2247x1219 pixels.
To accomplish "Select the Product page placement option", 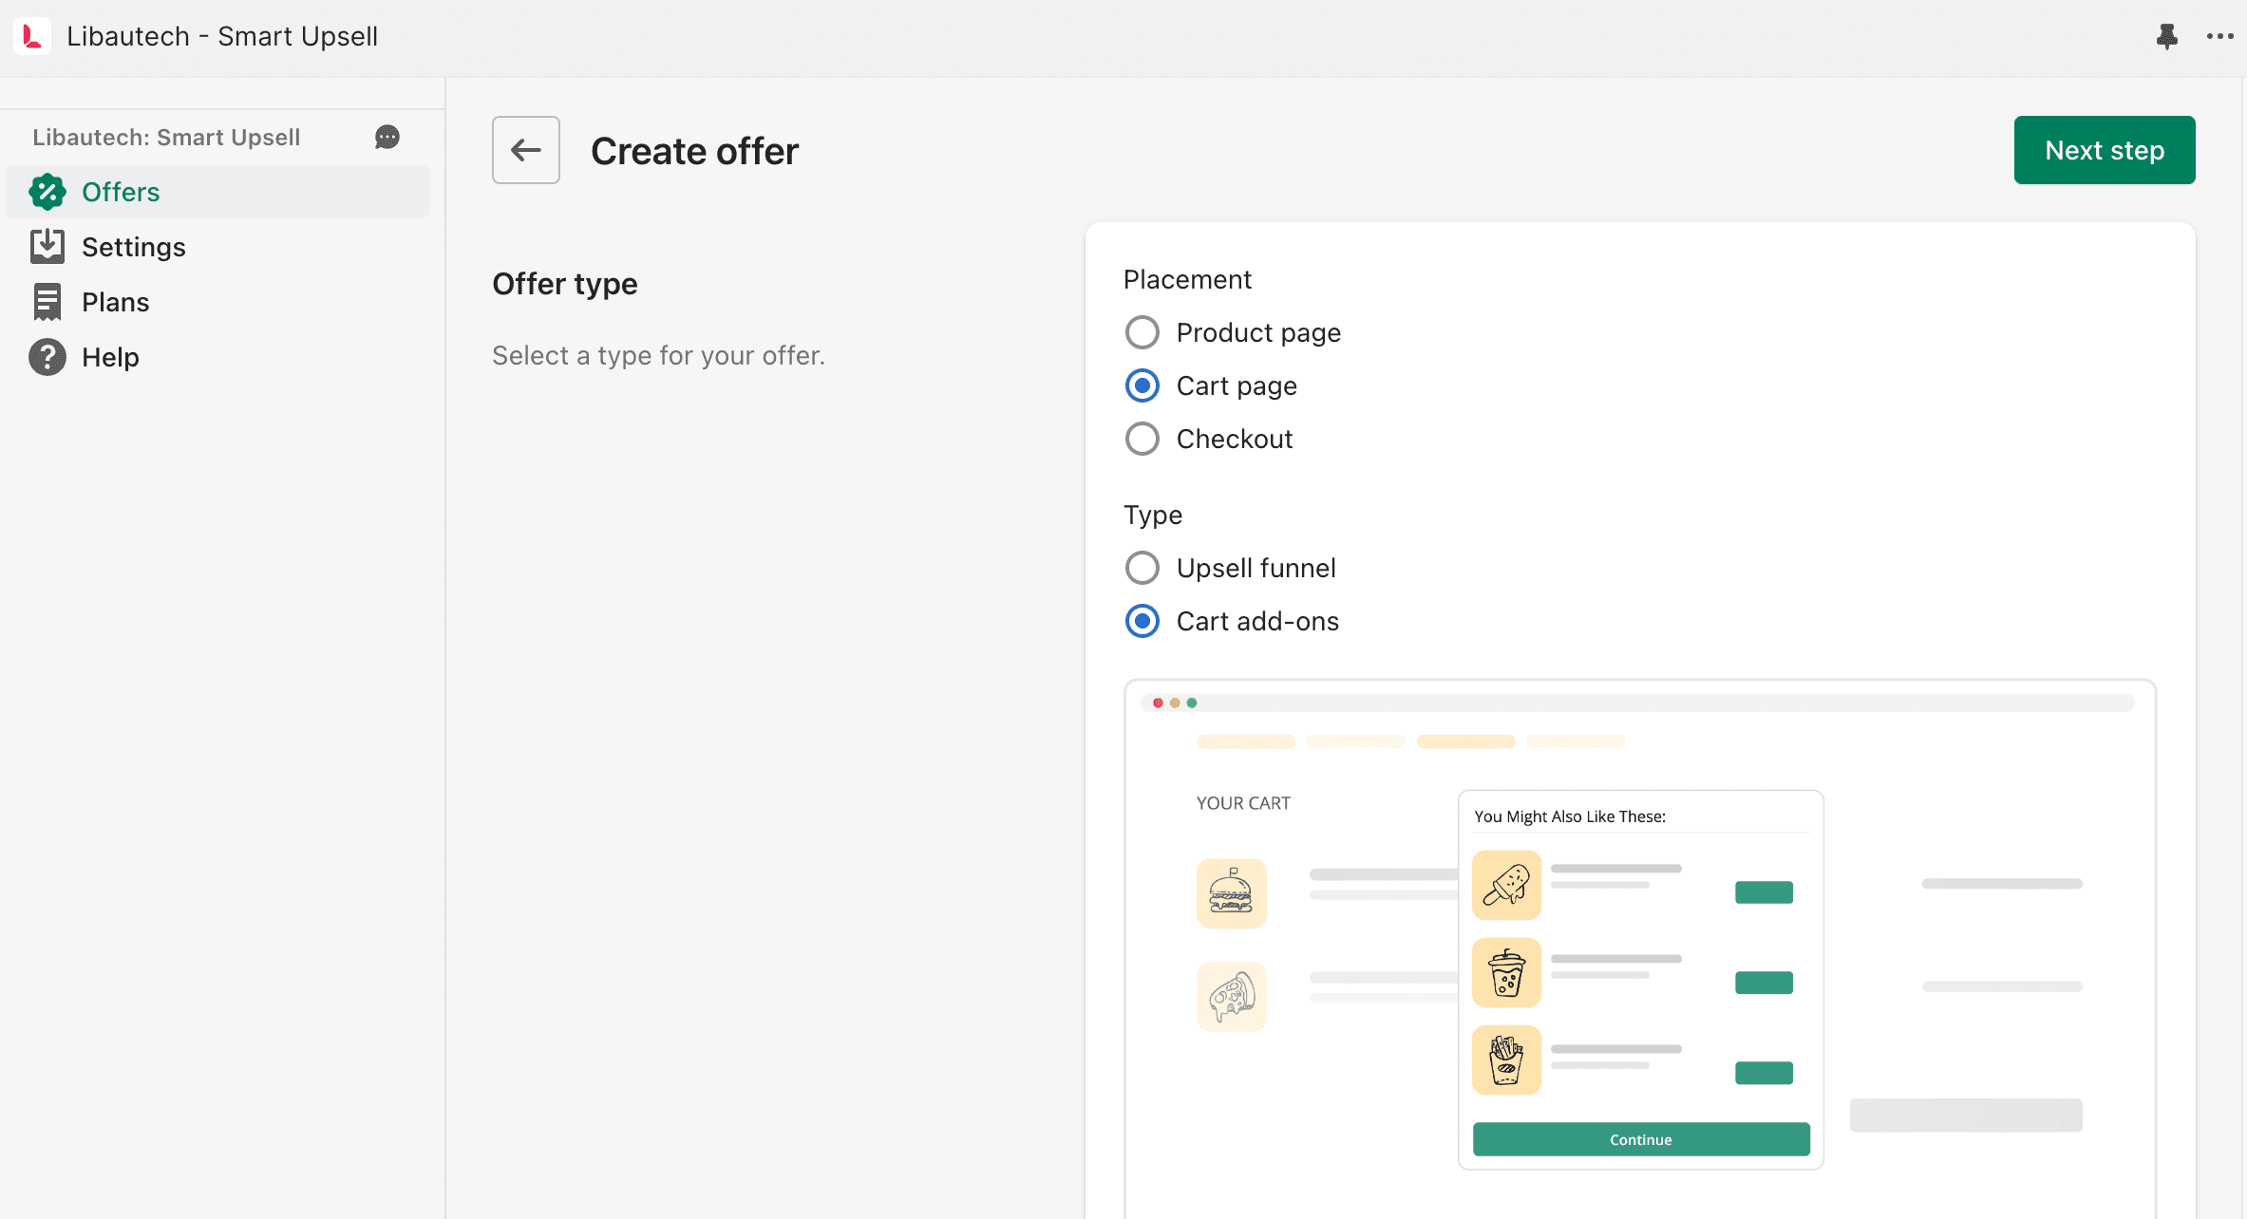I will point(1142,332).
